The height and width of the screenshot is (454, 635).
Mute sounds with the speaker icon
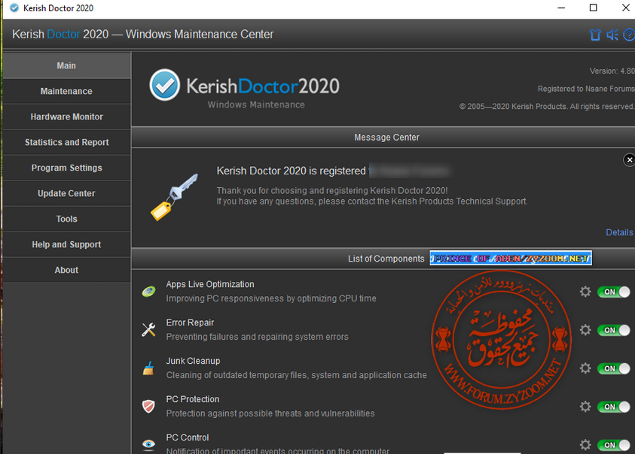[x=612, y=35]
